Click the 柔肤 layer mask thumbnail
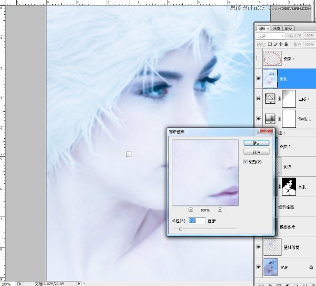The height and width of the screenshot is (286, 316). (289, 187)
